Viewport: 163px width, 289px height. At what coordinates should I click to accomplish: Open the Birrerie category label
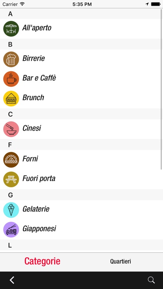coord(34,59)
